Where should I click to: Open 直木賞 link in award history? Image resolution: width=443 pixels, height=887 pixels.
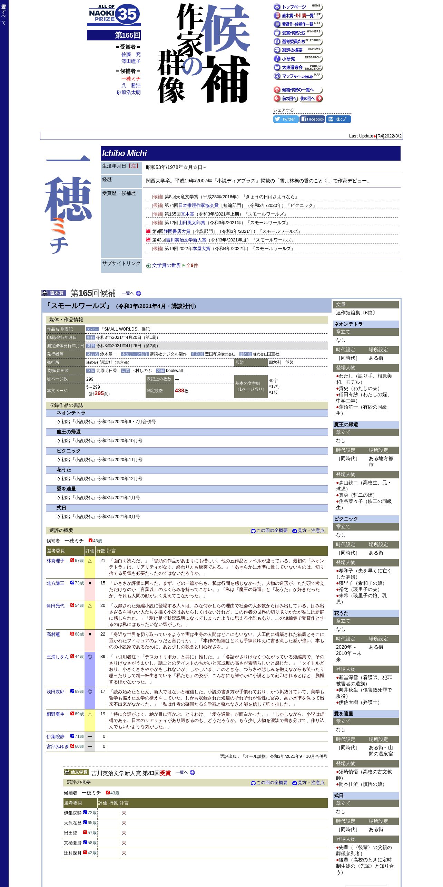coord(187,214)
